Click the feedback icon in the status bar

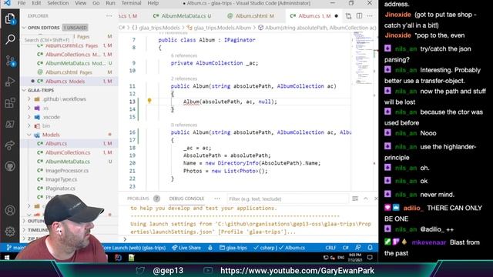pos(357,248)
